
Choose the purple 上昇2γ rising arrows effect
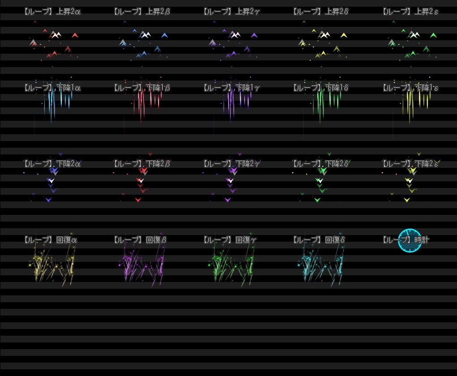click(x=233, y=43)
